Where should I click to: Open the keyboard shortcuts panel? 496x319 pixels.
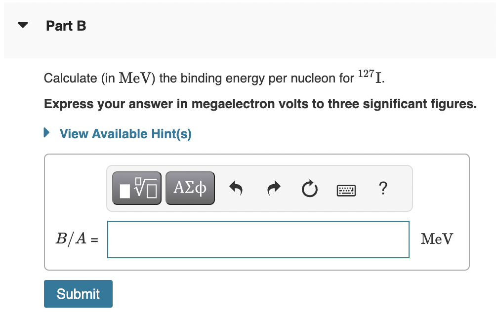point(346,188)
